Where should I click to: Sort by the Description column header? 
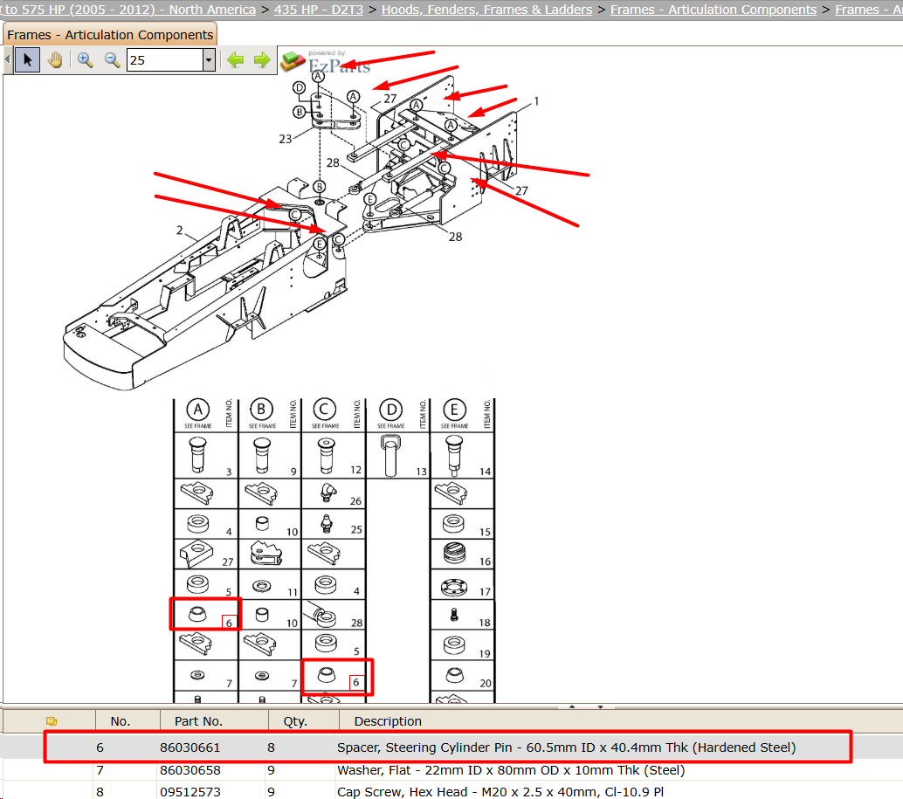click(388, 720)
